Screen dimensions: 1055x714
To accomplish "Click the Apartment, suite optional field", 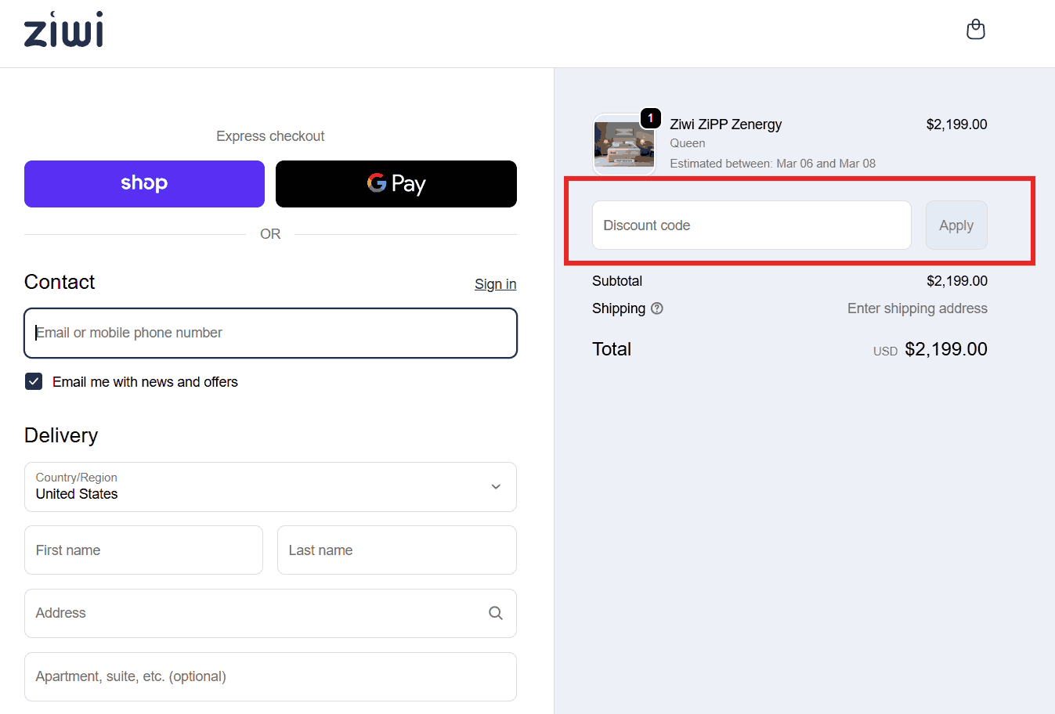I will 270,676.
